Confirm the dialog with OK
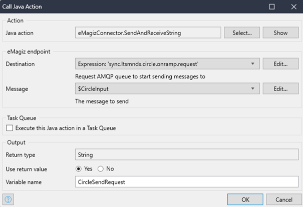 245,199
